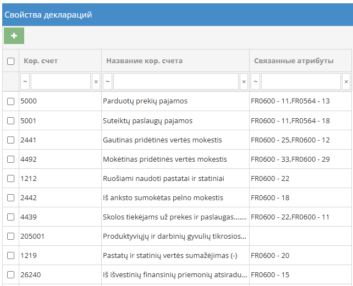Check the row for account 2442
This screenshot has height=286, width=353.
point(10,197)
